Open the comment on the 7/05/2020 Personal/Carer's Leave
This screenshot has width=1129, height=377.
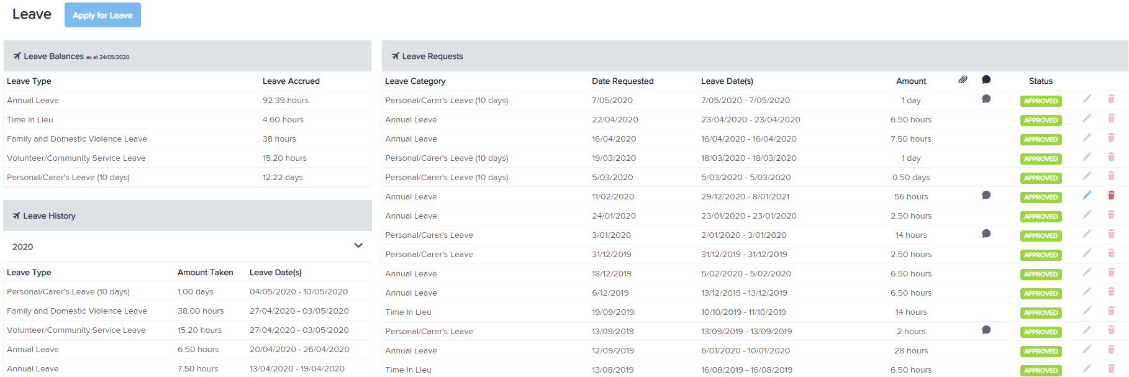[x=986, y=99]
